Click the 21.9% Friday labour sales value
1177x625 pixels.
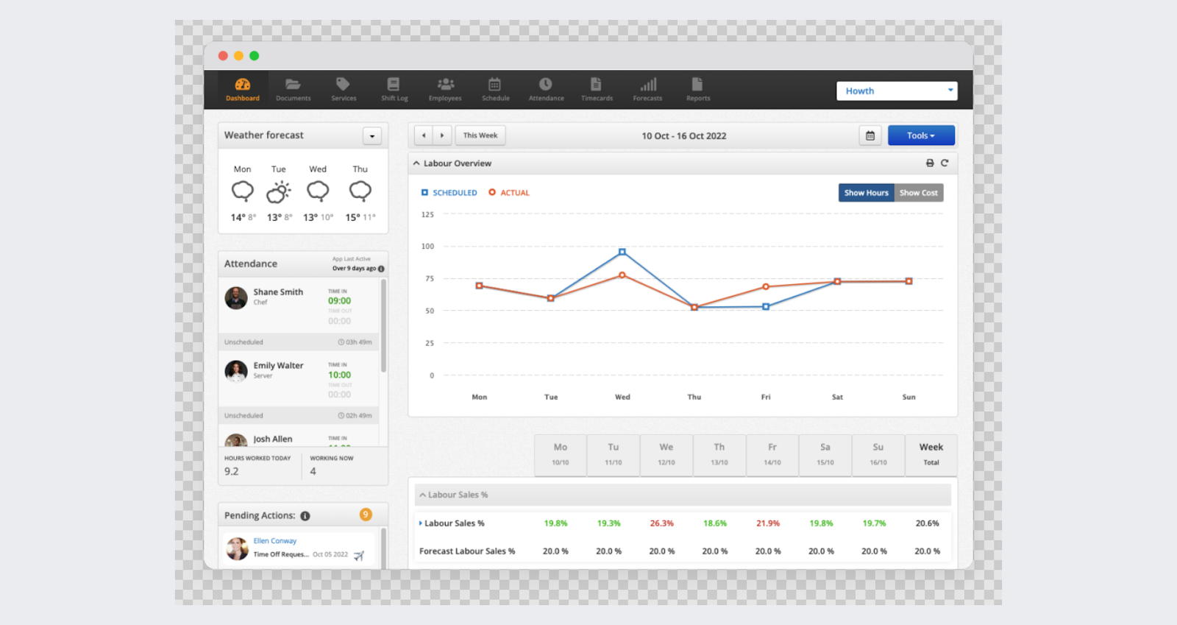768,523
